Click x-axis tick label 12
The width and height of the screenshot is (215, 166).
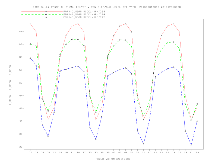54,152
